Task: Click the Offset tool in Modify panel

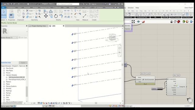Action: (51, 12)
